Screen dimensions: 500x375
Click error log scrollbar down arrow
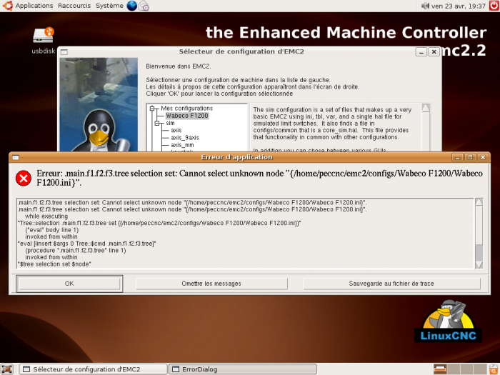[479, 265]
